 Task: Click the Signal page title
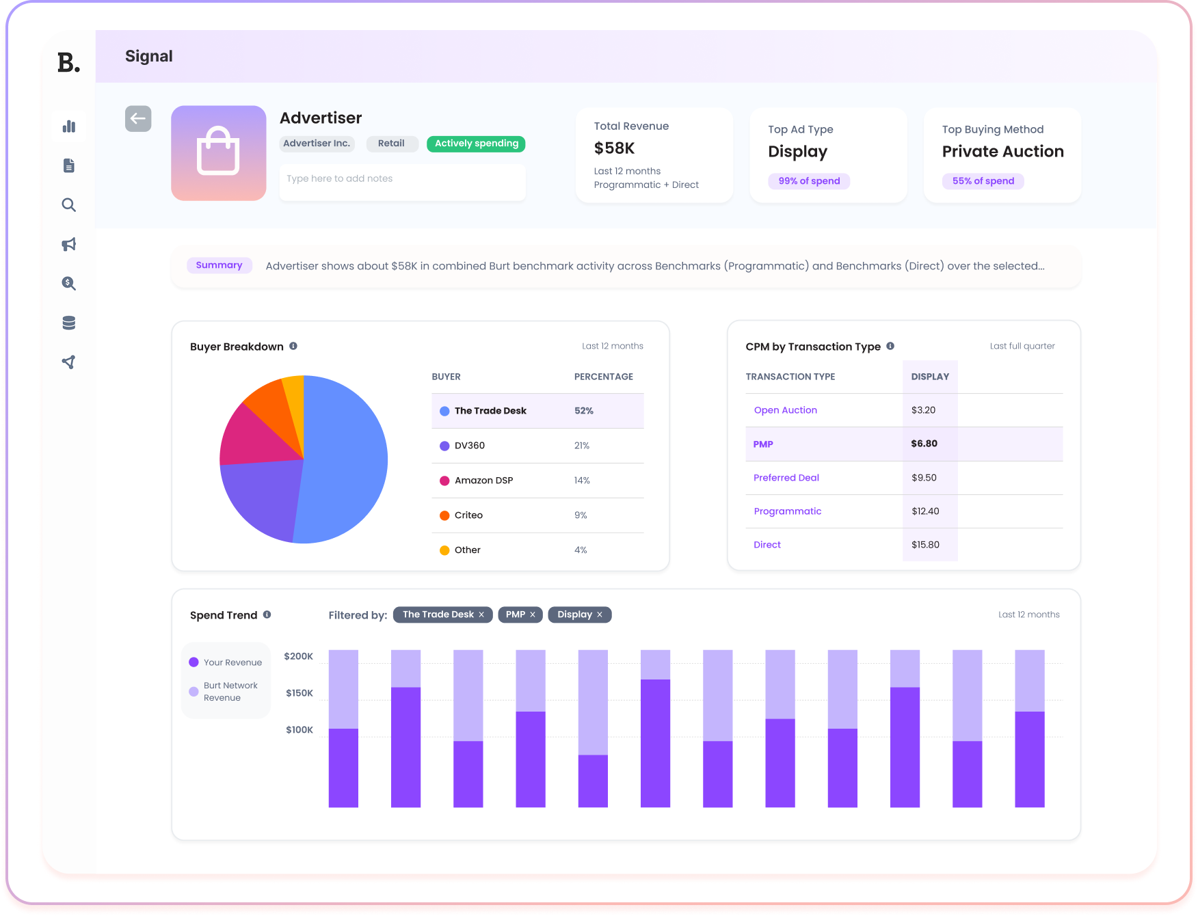click(149, 56)
